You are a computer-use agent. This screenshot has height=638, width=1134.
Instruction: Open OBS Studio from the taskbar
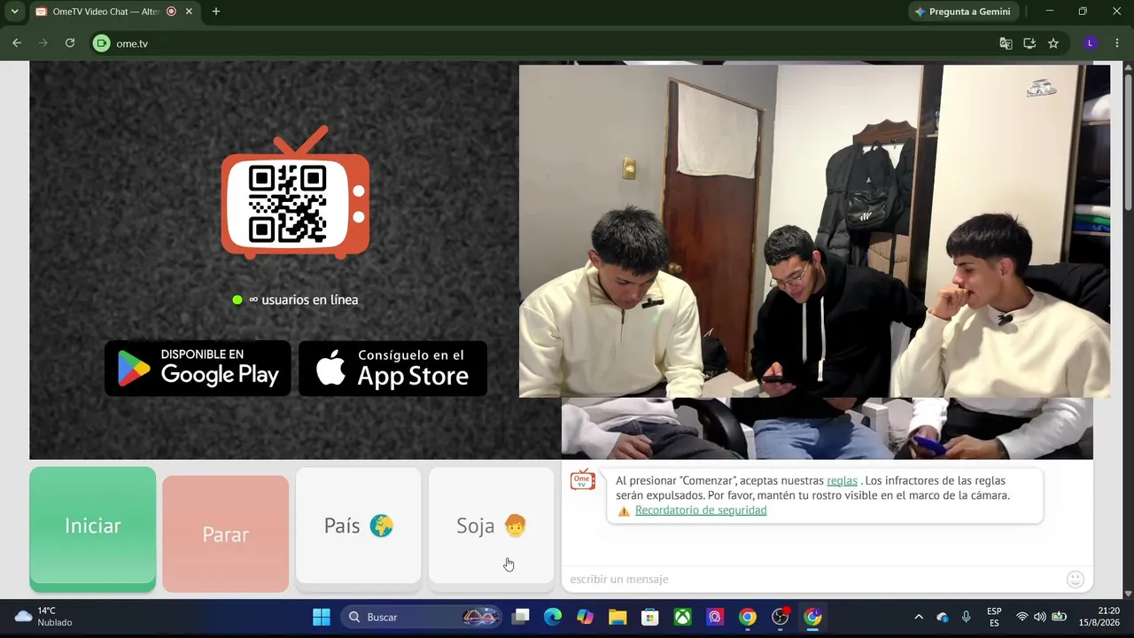point(781,617)
